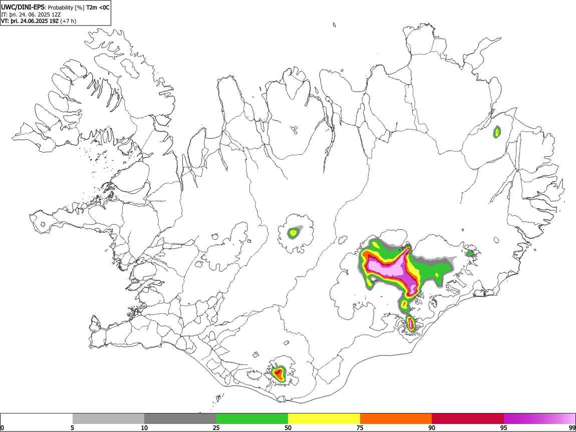Click the legend value label '95'

click(504, 427)
